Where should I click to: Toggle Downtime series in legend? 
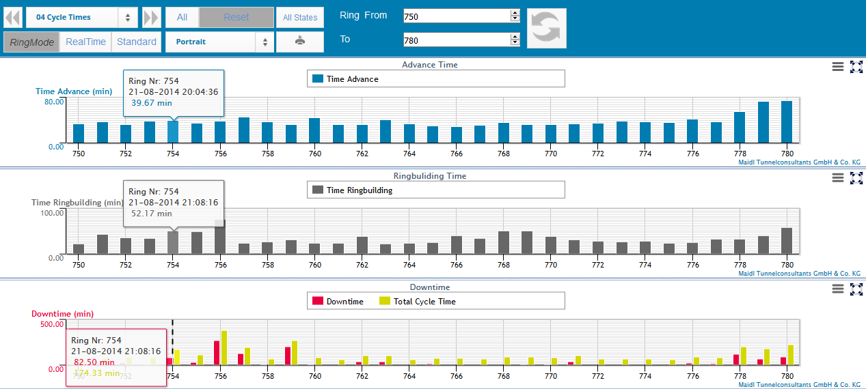tap(338, 301)
